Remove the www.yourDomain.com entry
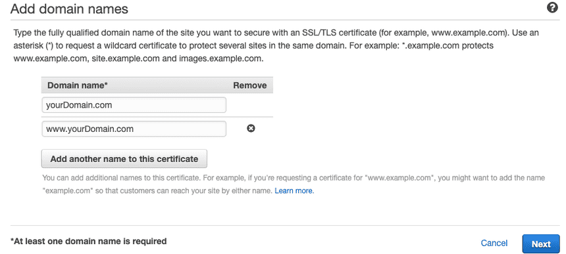 [251, 129]
